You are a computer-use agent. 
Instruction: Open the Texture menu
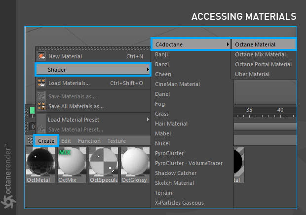click(116, 141)
